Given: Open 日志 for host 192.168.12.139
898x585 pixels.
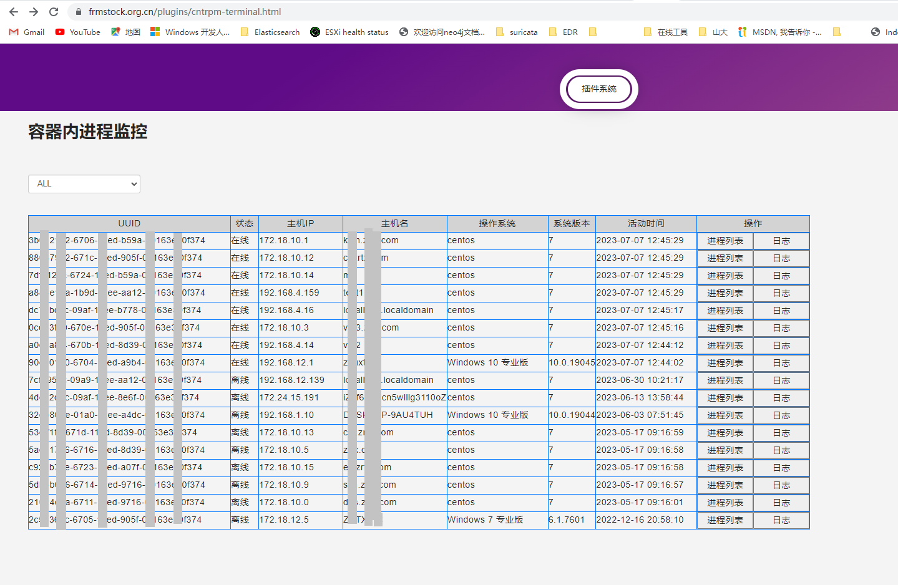Looking at the screenshot, I should 781,380.
